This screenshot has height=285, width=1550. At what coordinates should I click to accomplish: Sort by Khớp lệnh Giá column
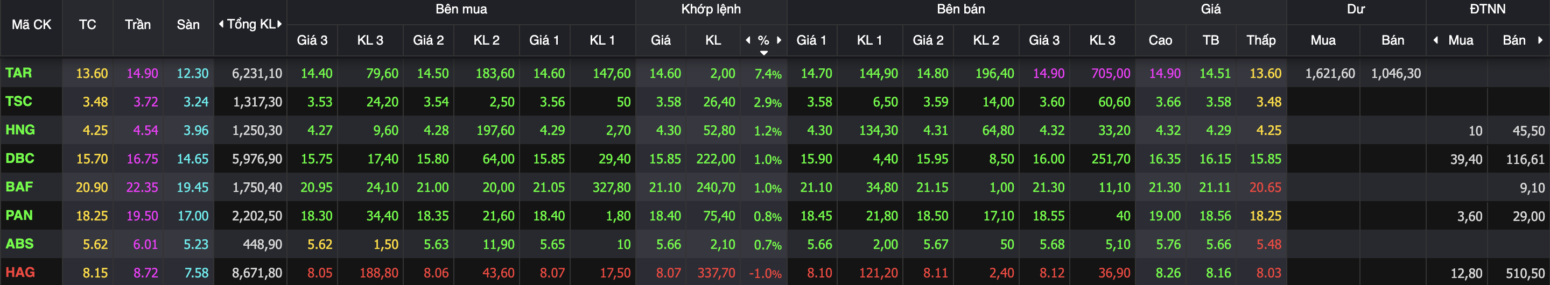coord(660,40)
